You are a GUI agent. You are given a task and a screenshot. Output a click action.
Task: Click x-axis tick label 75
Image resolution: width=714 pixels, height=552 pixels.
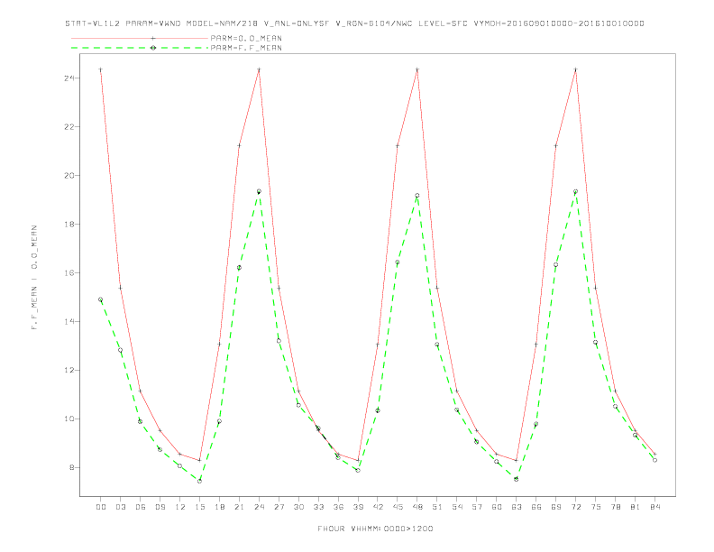596,507
